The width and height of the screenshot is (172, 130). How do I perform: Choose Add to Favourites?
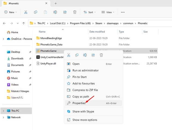[93, 83]
